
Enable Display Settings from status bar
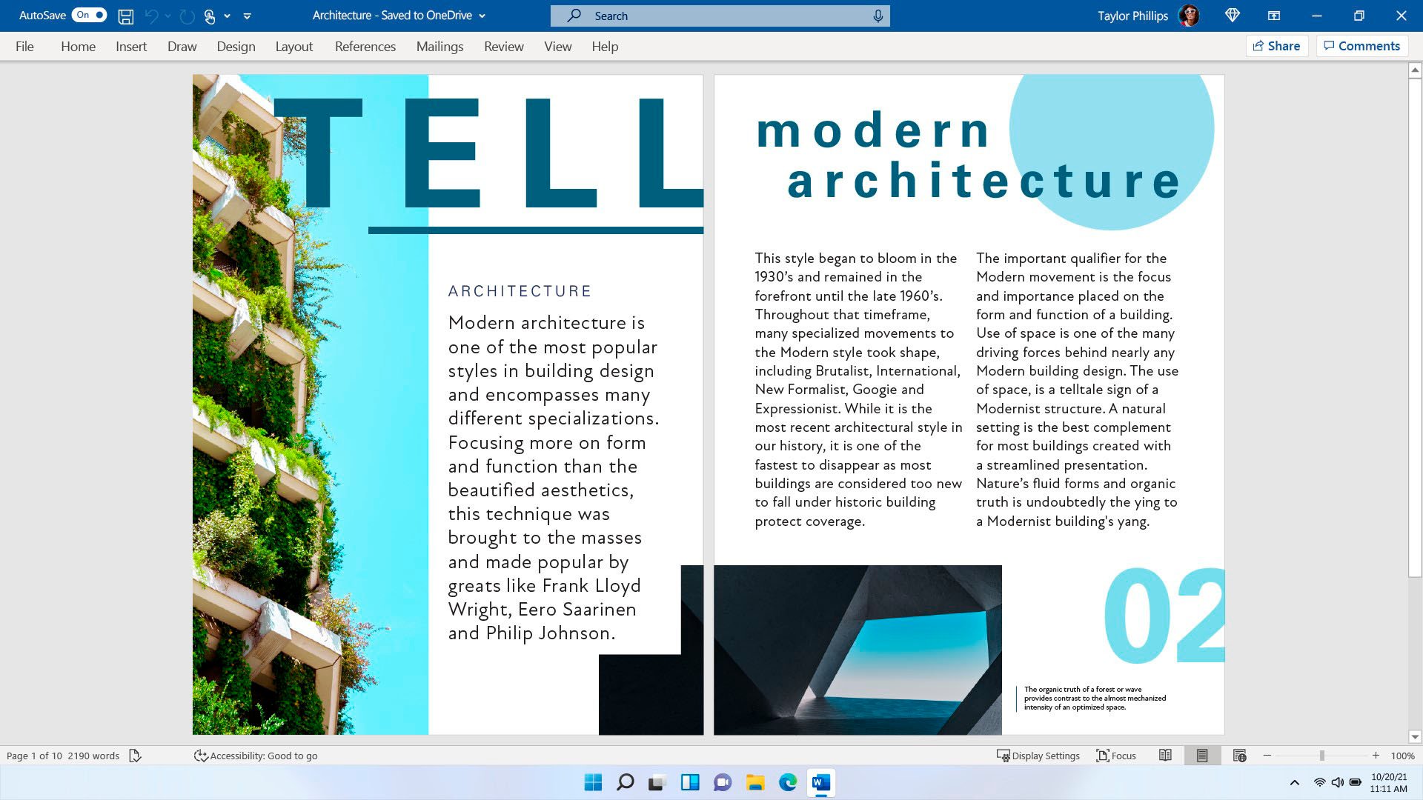click(x=1038, y=755)
